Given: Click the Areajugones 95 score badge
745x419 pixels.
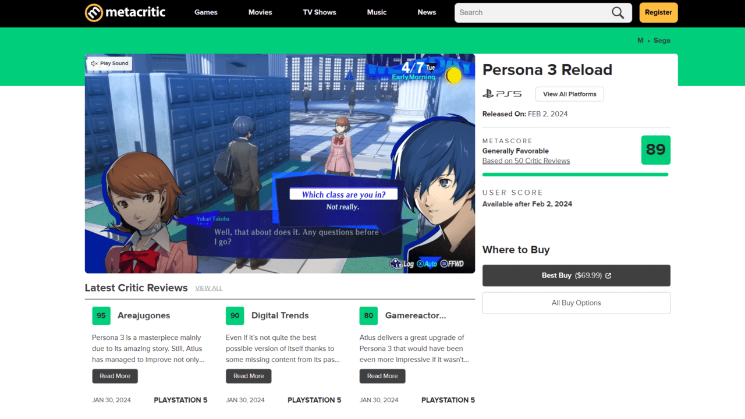Looking at the screenshot, I should 101,315.
